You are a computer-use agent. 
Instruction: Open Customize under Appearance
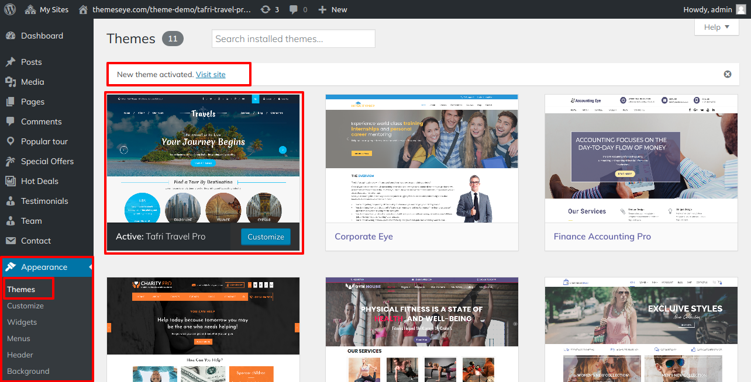point(25,305)
